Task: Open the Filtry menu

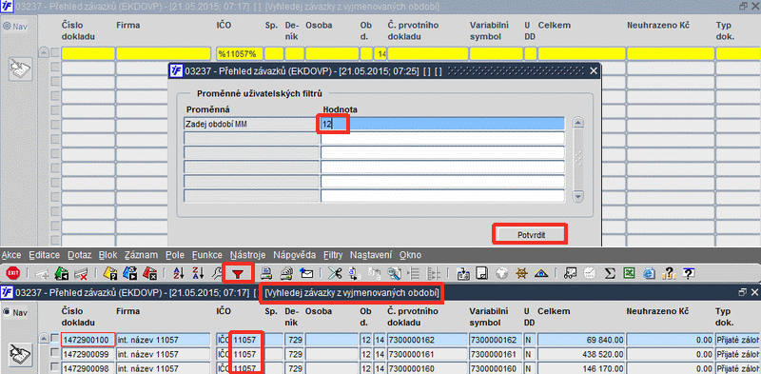Action: point(332,255)
